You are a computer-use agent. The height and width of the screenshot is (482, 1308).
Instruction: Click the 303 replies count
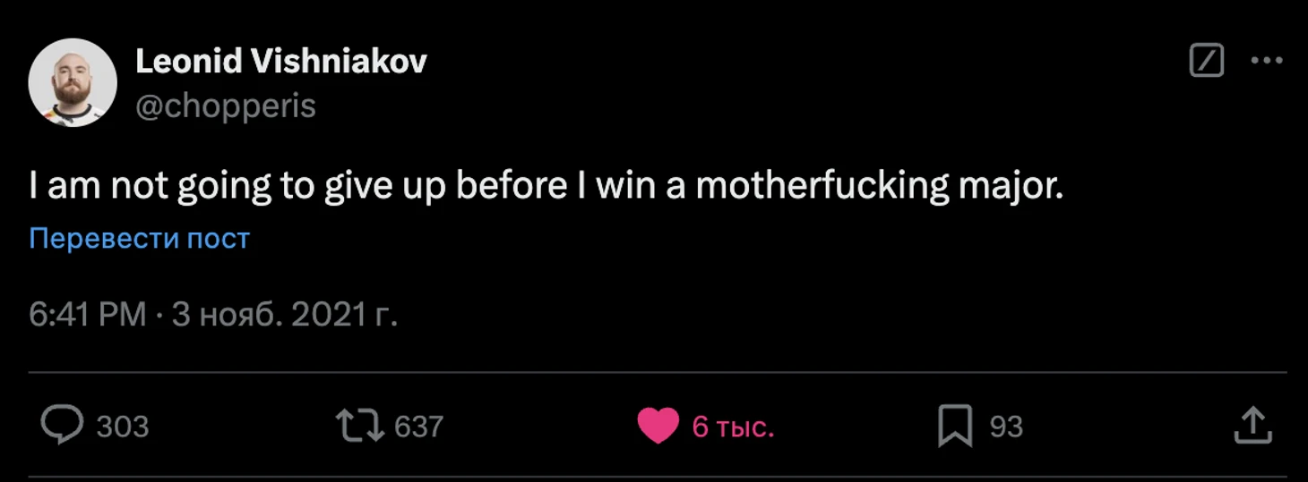[x=123, y=427]
